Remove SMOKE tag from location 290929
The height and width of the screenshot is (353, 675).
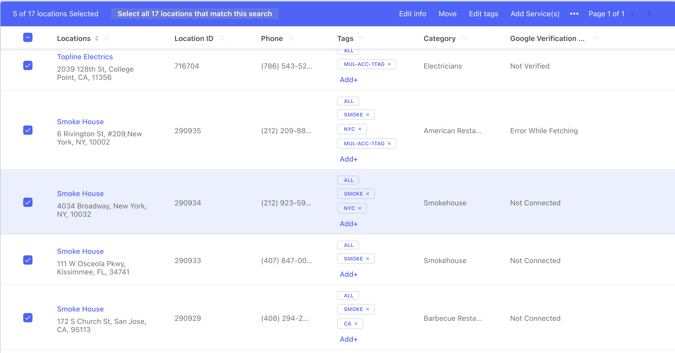tap(367, 309)
